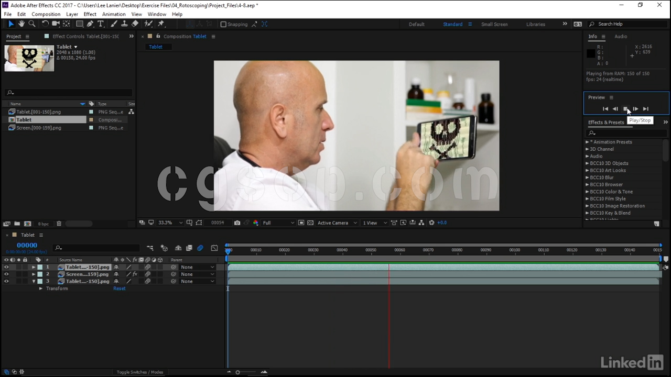671x377 pixels.
Task: Select the Pen tool
Action: point(90,24)
